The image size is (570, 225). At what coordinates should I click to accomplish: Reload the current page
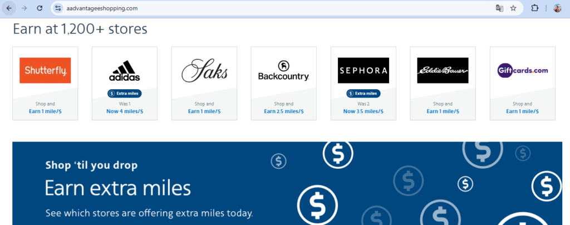[x=40, y=8]
